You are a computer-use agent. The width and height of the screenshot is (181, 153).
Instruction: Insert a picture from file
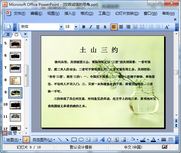point(124,140)
